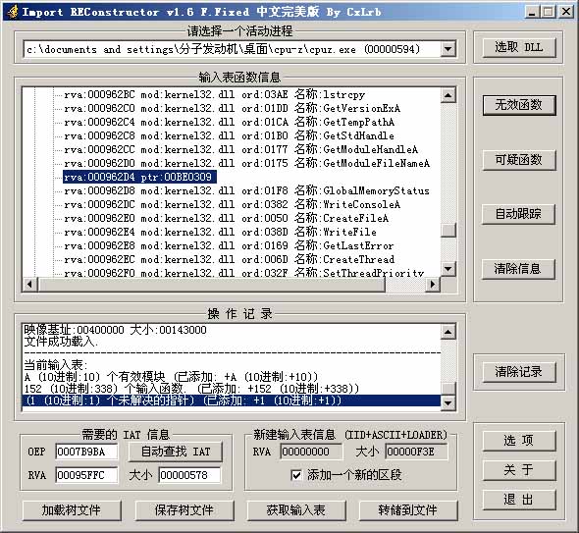Click the log line 文件成功载入

[x=61, y=342]
